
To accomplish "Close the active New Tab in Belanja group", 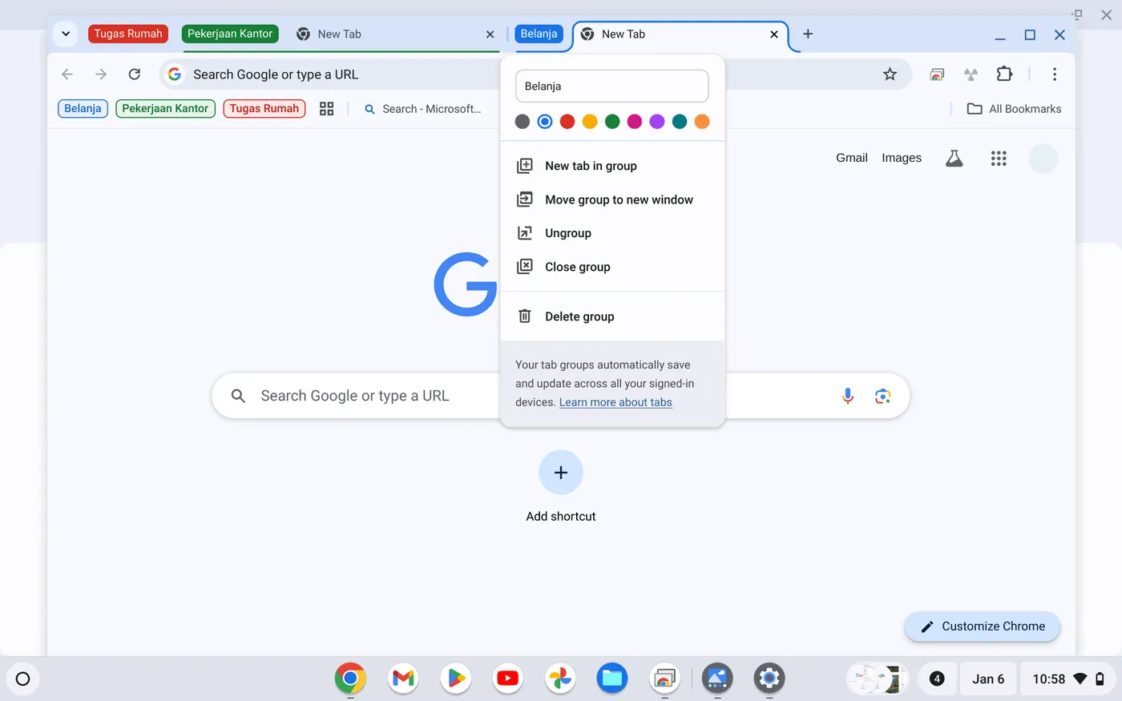I will point(774,34).
